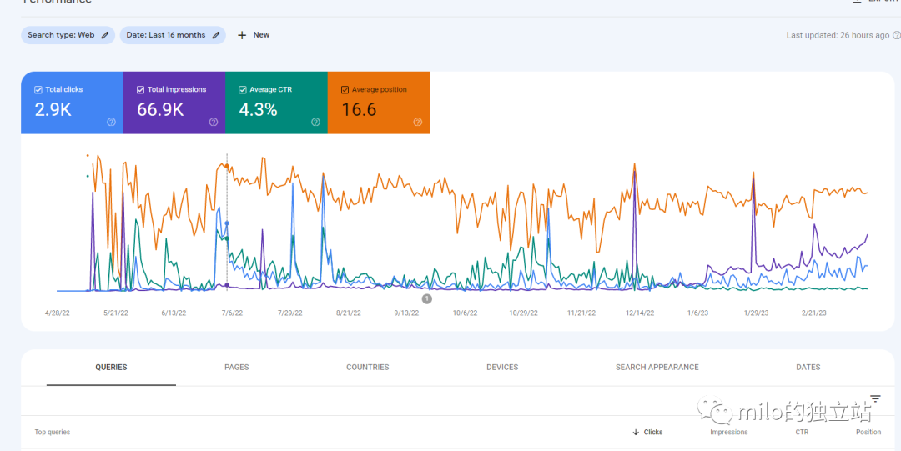Open the table filter rows icon

(x=875, y=398)
